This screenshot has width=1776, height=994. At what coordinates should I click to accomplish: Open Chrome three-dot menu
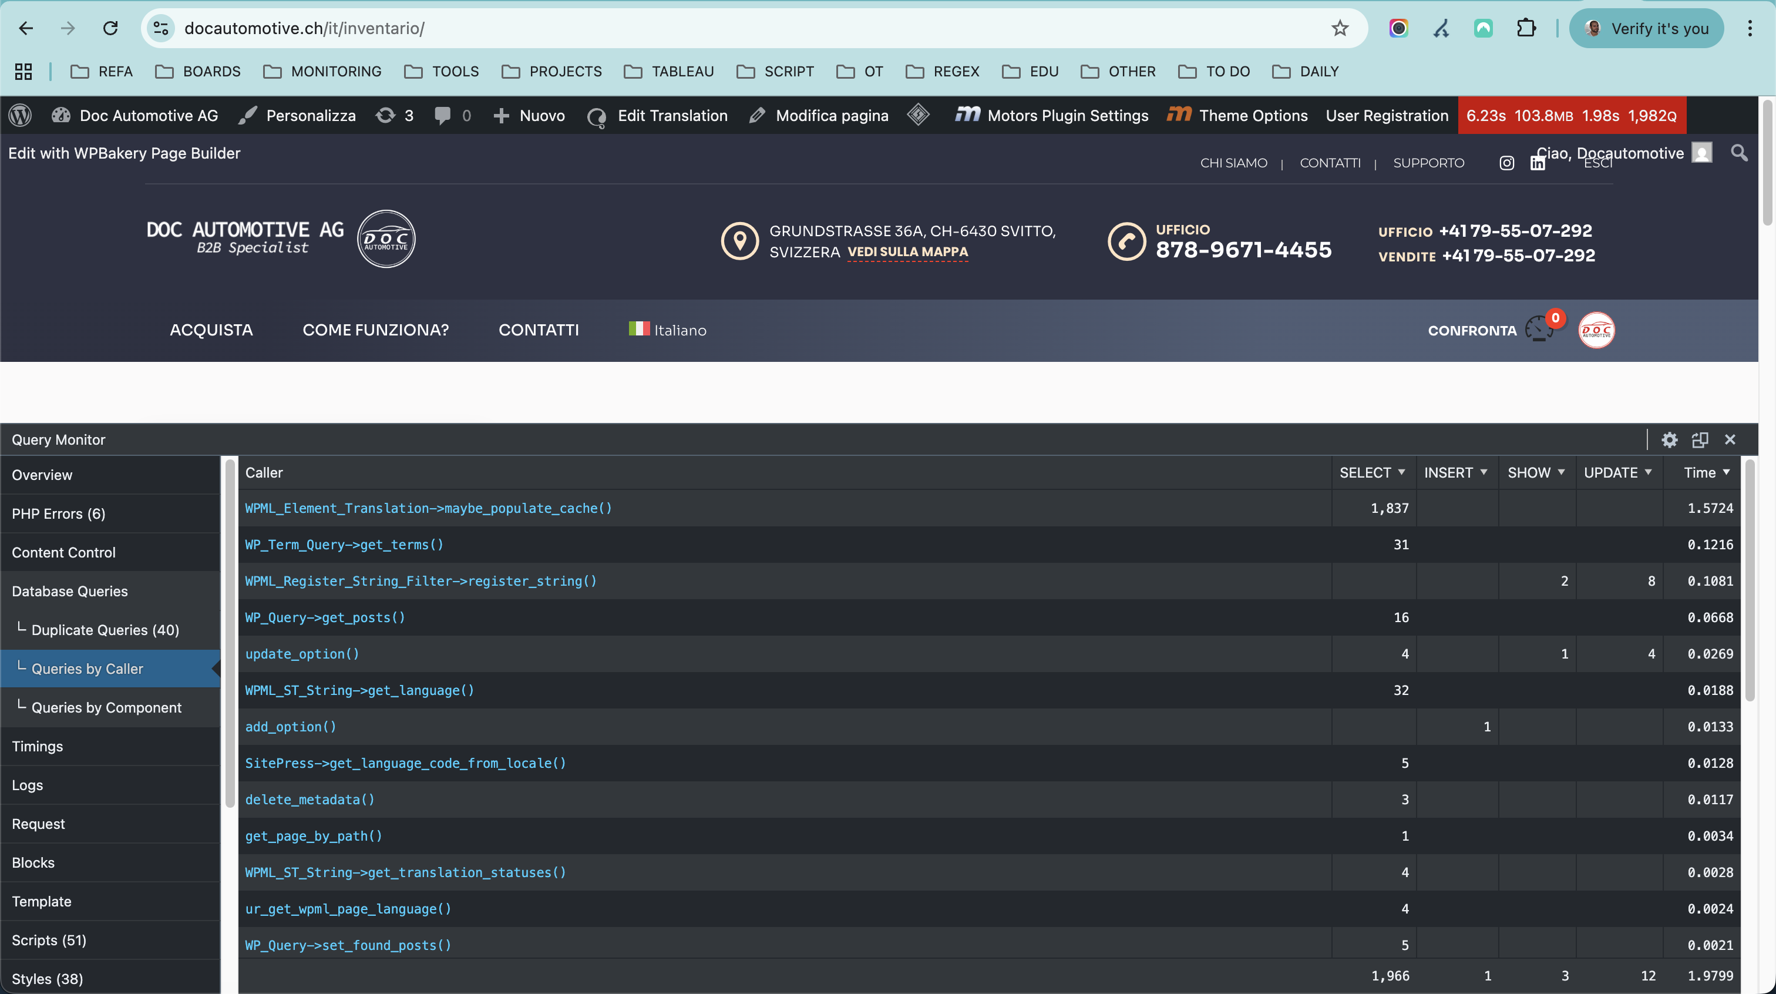click(1750, 28)
